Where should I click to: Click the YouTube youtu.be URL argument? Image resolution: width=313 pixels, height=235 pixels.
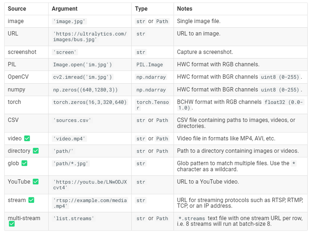(x=90, y=185)
